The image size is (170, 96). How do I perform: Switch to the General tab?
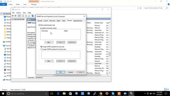40,21
